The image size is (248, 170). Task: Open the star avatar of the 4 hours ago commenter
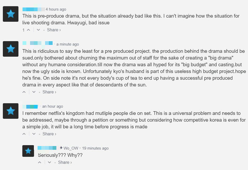tap(11, 14)
